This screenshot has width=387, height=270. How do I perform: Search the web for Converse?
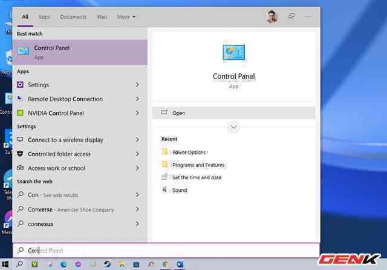80,209
